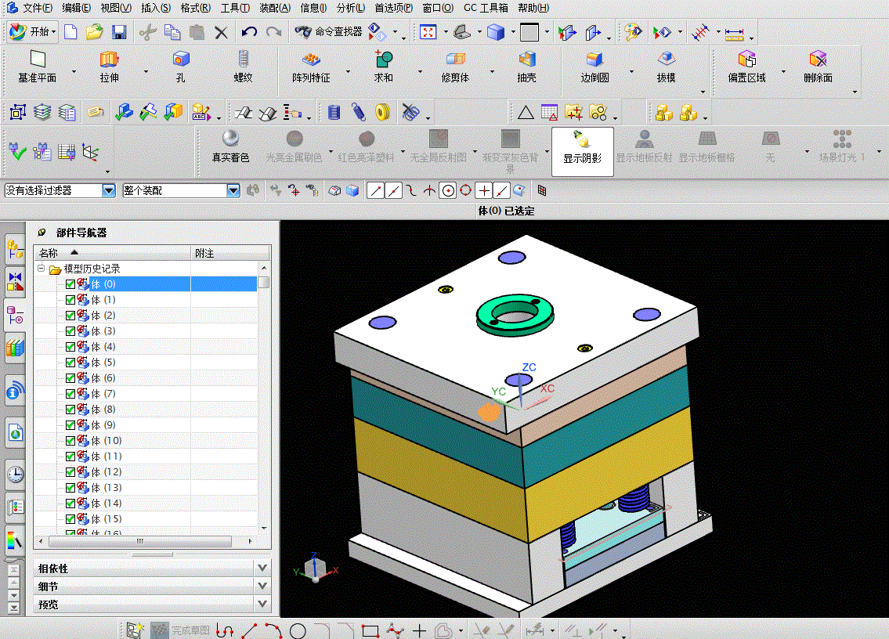Screen dimensions: 889x639
Task: Open dropdown arrow beside 边倒圆
Action: [x=631, y=72]
